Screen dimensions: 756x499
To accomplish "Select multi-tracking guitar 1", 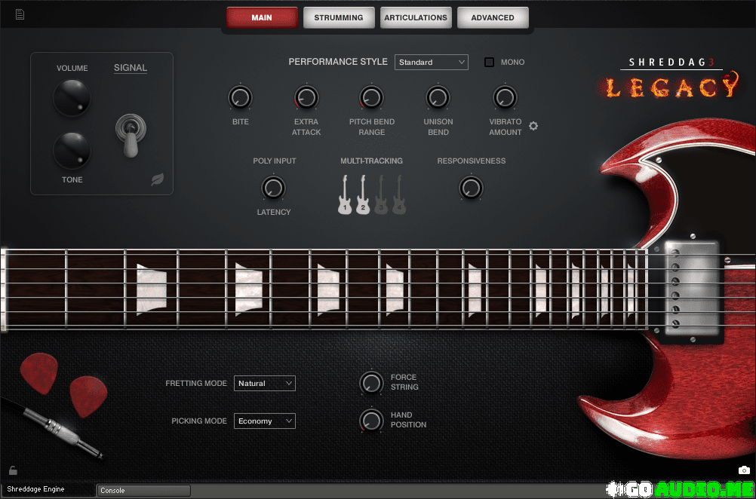I will pyautogui.click(x=345, y=194).
